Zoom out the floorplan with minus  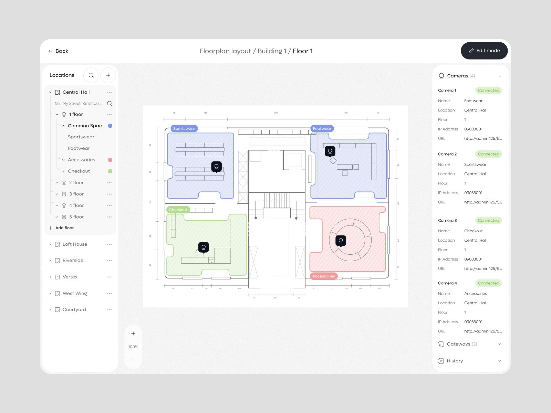point(133,360)
